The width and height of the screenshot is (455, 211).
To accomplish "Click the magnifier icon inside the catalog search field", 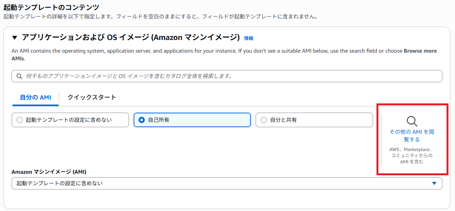I will [19, 76].
